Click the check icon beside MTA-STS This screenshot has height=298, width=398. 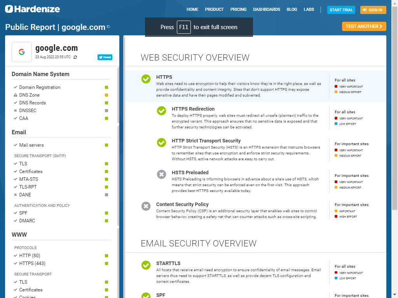point(16,179)
